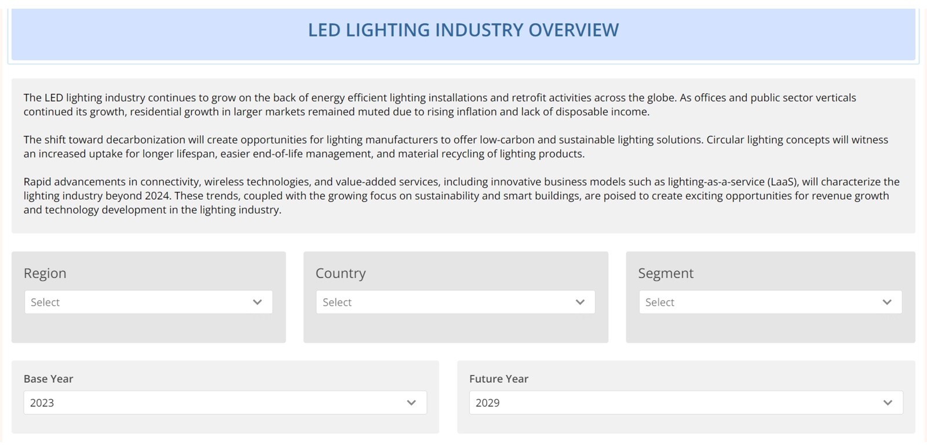The width and height of the screenshot is (927, 447).
Task: Click the Region label
Action: tap(45, 273)
